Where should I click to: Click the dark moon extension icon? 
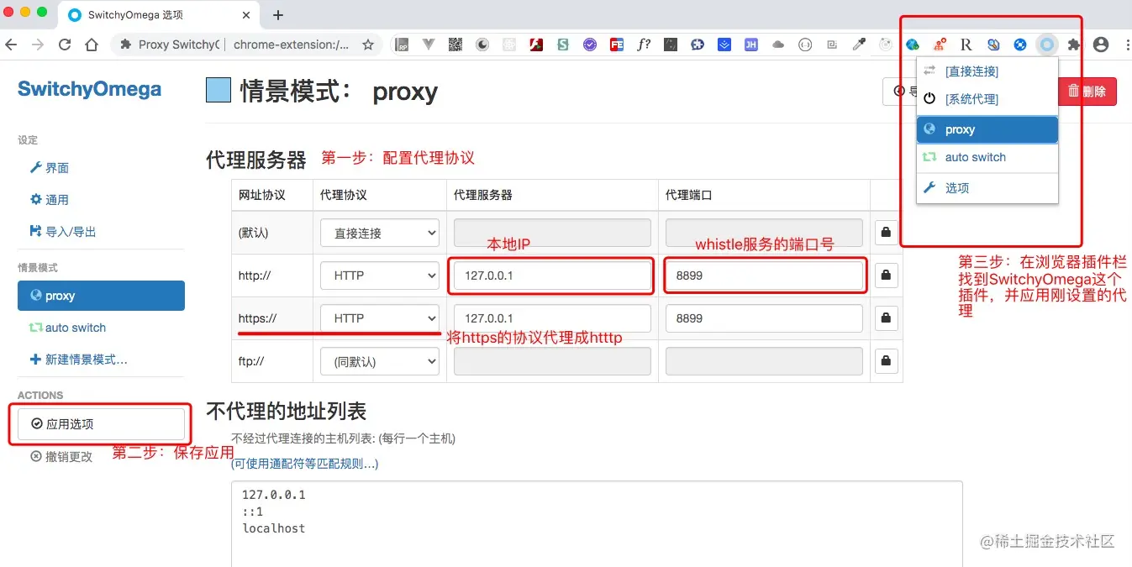482,45
